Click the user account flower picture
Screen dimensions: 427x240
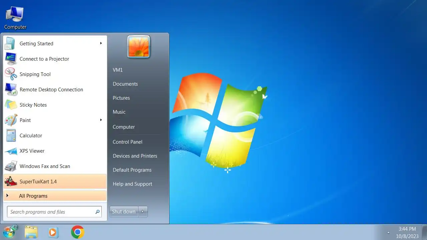[139, 47]
